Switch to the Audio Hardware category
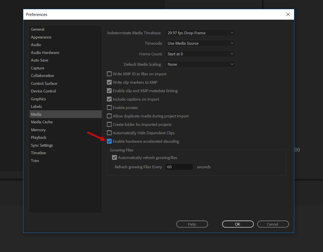Viewport: 323px width, 252px height. click(x=45, y=53)
